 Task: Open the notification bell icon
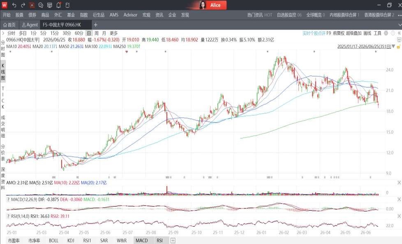[x=58, y=5]
